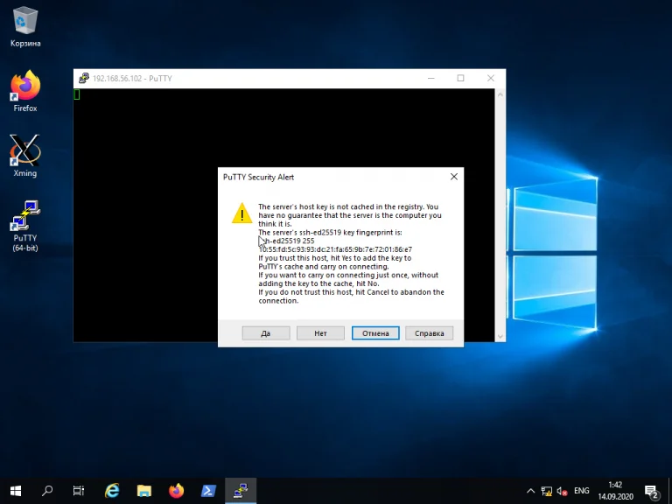Viewport: 672px width, 504px height.
Task: Open File Explorer from the taskbar
Action: (144, 491)
